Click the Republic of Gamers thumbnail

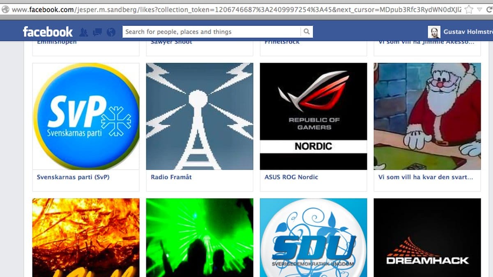313,116
